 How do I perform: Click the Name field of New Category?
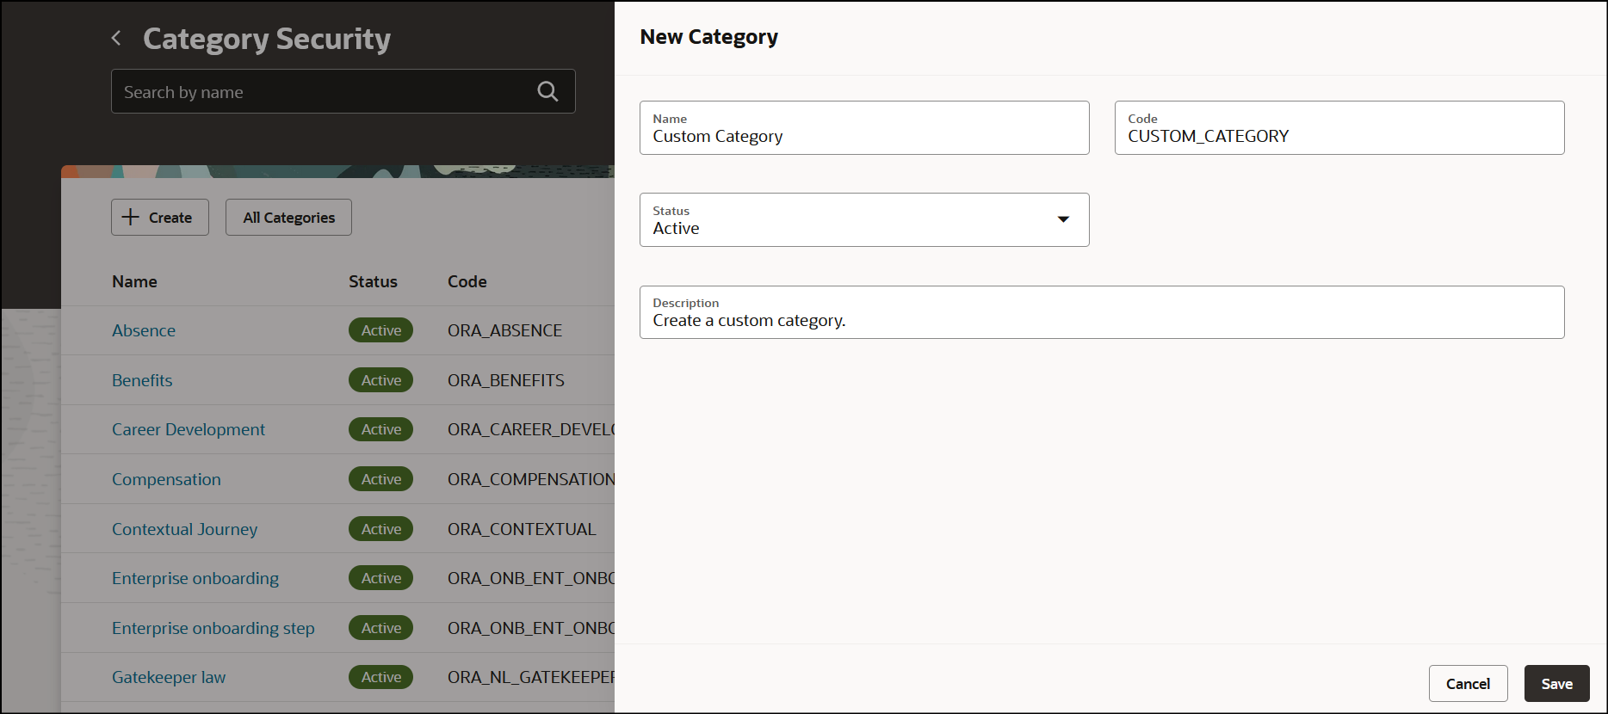coord(864,128)
